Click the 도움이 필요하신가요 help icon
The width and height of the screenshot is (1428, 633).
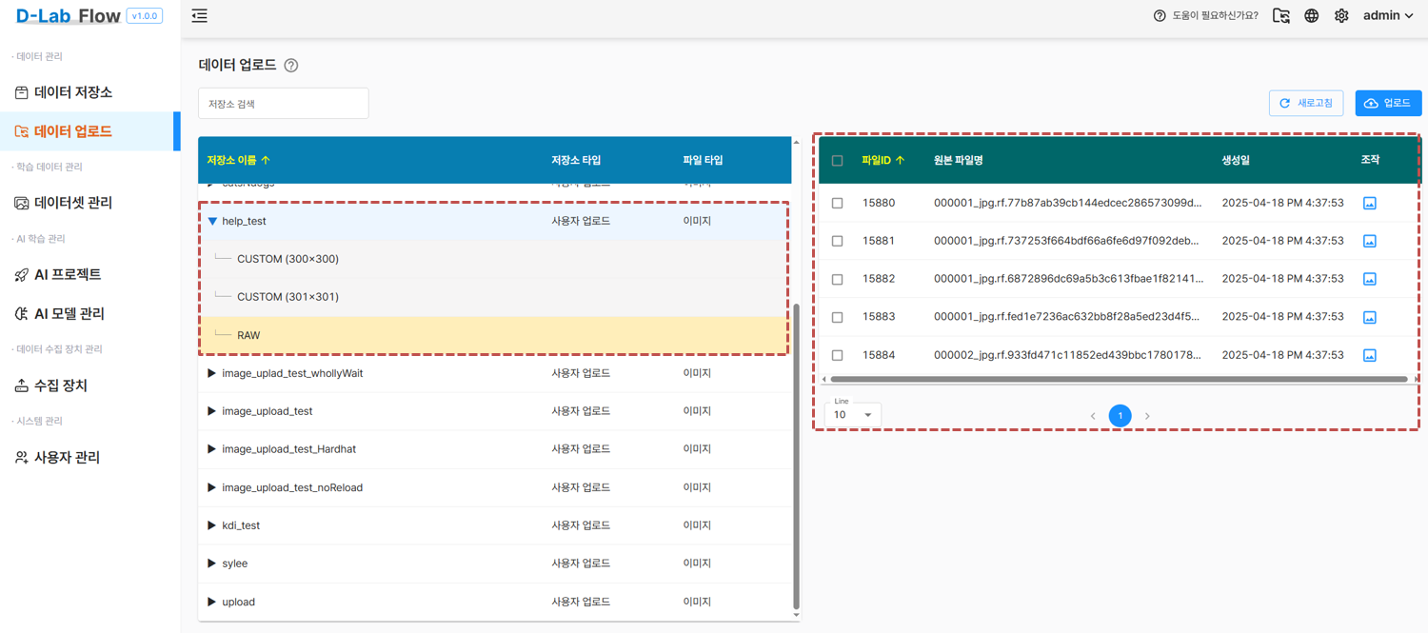pos(1160,16)
